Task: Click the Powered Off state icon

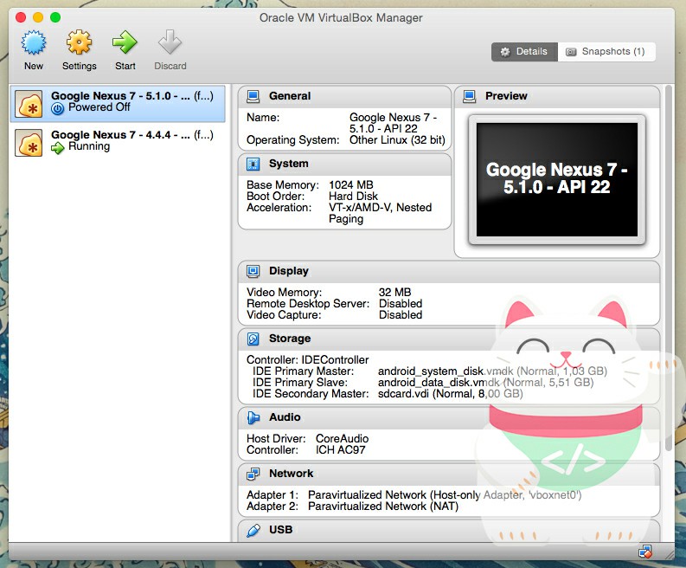Action: (57, 108)
